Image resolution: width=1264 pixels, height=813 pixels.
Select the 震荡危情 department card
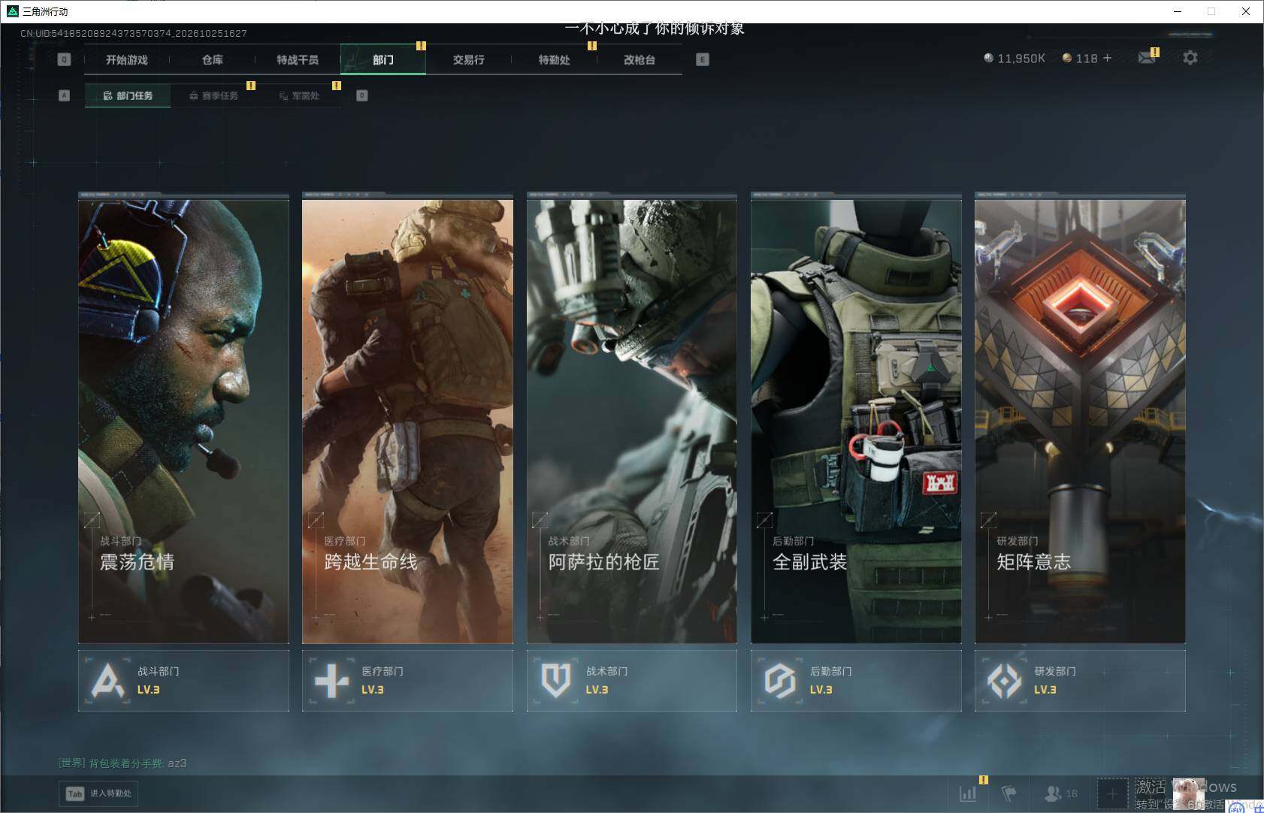(x=183, y=419)
